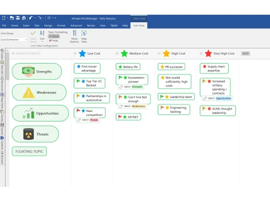This screenshot has height=202, width=270.
Task: Toggle Topic Formatting Show option
Action: point(54,36)
